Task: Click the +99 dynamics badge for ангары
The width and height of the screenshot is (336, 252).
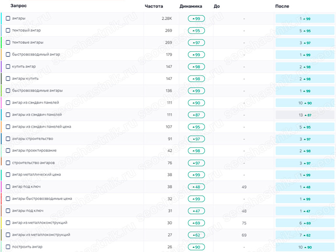Action: tap(196, 18)
